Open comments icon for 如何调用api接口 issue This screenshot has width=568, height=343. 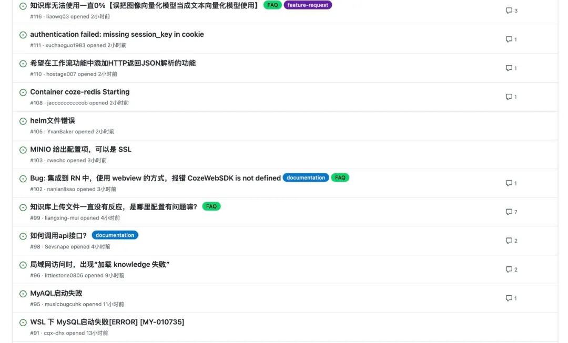point(509,241)
